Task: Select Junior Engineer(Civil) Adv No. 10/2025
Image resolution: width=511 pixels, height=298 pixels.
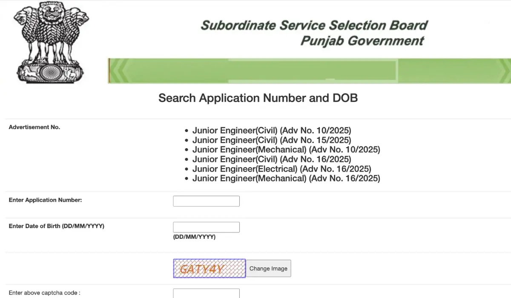Action: pos(272,130)
